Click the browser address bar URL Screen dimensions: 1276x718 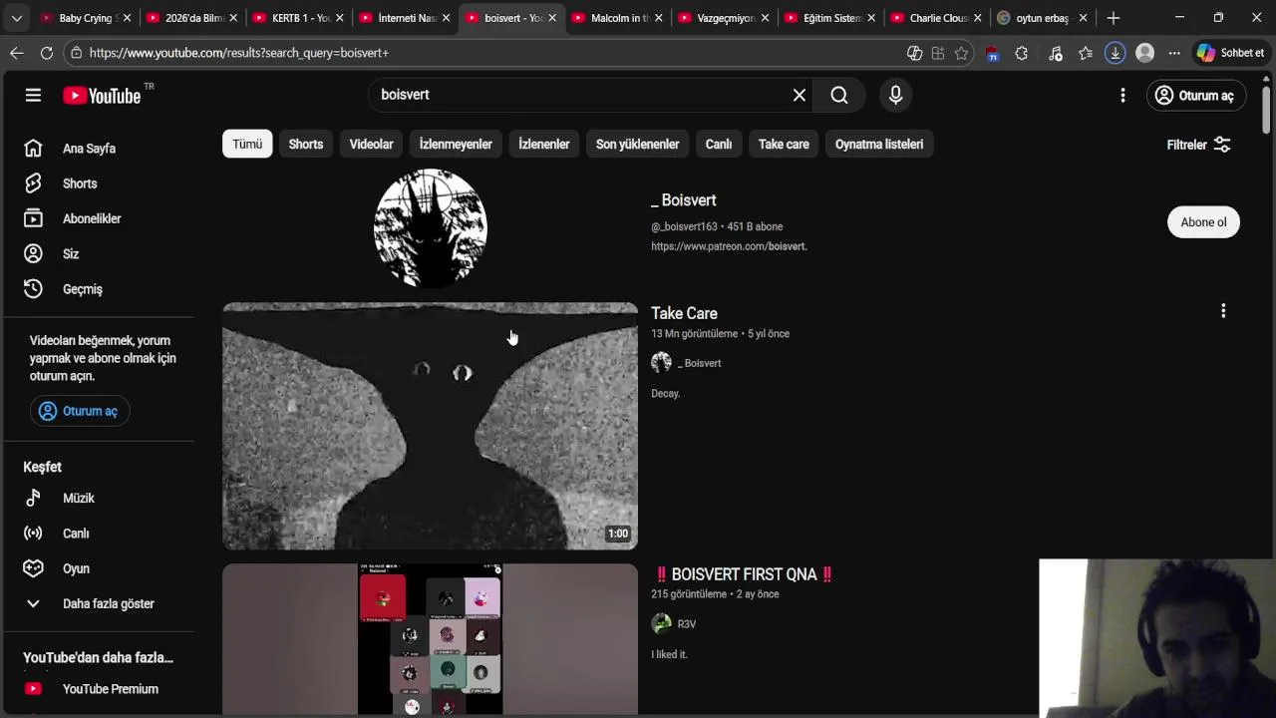(x=239, y=53)
